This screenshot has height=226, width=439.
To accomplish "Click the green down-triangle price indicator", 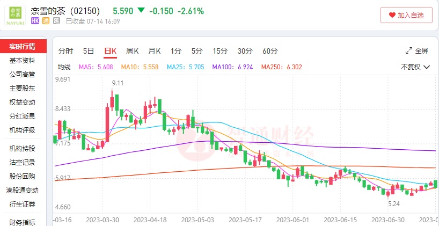I will coord(141,10).
